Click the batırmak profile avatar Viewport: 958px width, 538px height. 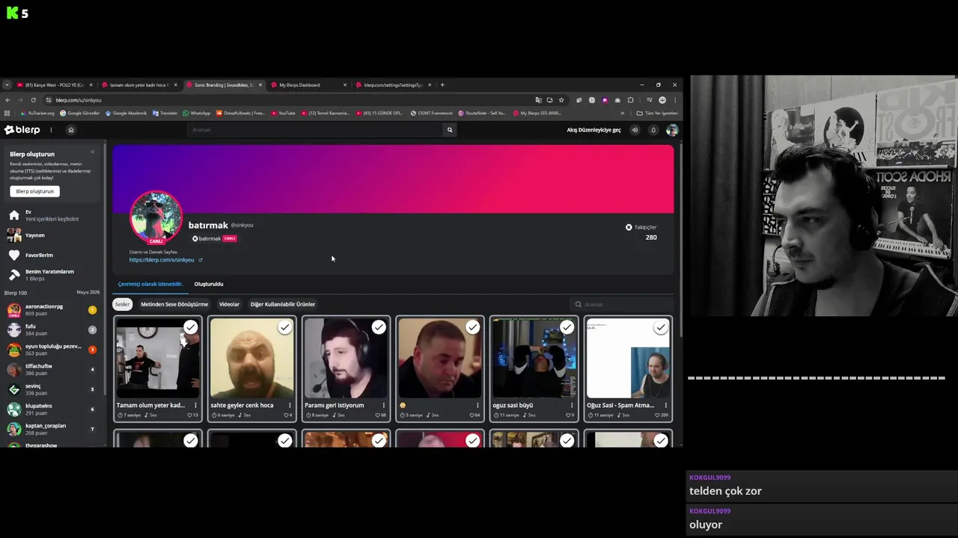click(x=156, y=217)
